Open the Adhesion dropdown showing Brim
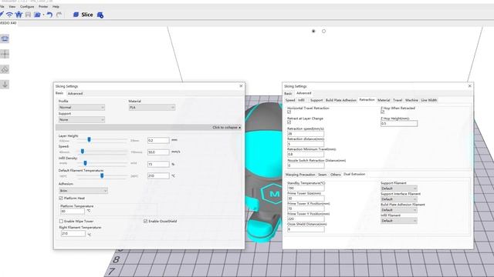This screenshot has width=494, height=277. (x=83, y=191)
